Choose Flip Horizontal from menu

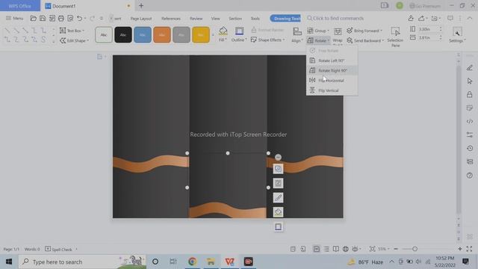tap(332, 81)
